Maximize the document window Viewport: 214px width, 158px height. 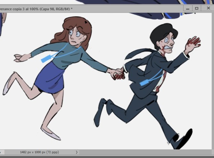pos(197,8)
